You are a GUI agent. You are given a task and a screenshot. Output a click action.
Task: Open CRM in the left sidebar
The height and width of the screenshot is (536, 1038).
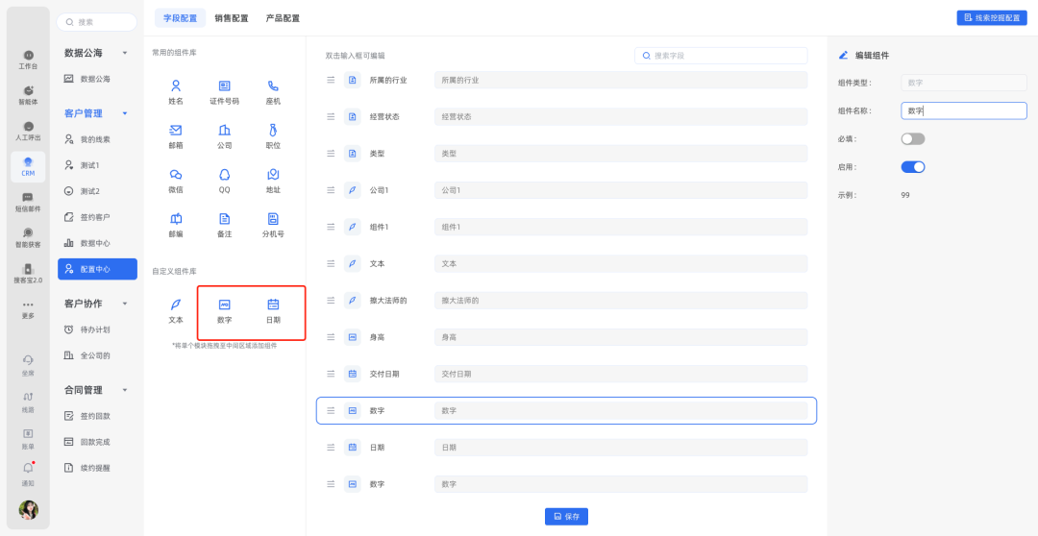(28, 166)
